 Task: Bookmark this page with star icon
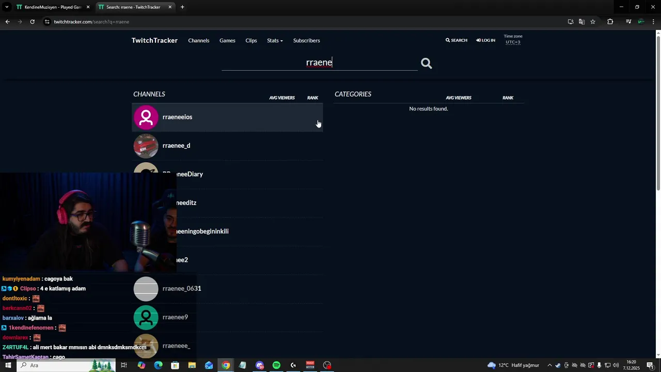pos(593,22)
